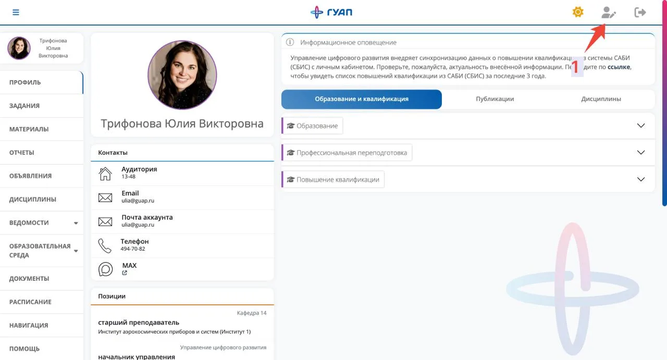Open the external link icon under MAX
This screenshot has height=360, width=667.
click(125, 273)
